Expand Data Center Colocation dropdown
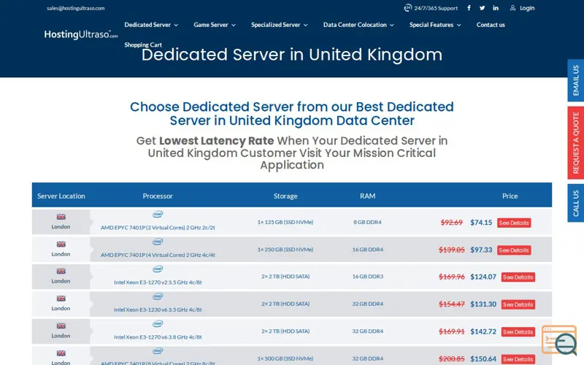The image size is (584, 365). pos(358,25)
